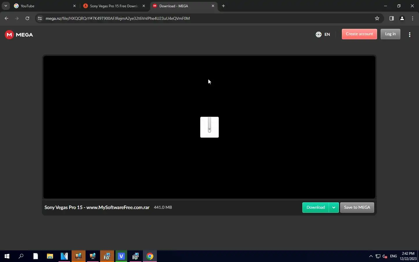Click the file name Sony Vegas Pro 15 text
The width and height of the screenshot is (419, 262).
coord(97,208)
